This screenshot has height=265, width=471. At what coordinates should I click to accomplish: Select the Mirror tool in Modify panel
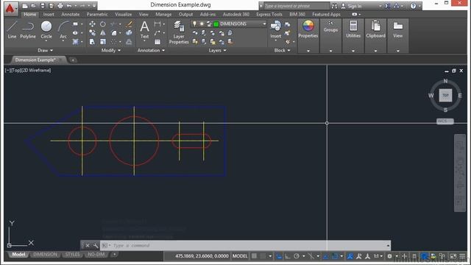tap(103, 32)
